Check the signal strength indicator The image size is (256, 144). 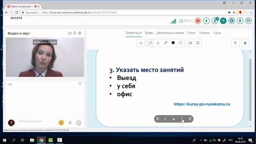(x=173, y=21)
